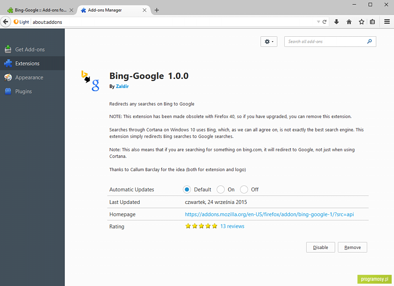Turn Automatic Updates On
The height and width of the screenshot is (286, 394).
pyautogui.click(x=220, y=189)
